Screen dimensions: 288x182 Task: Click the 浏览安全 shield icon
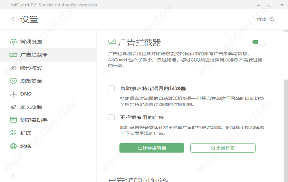pos(13,81)
